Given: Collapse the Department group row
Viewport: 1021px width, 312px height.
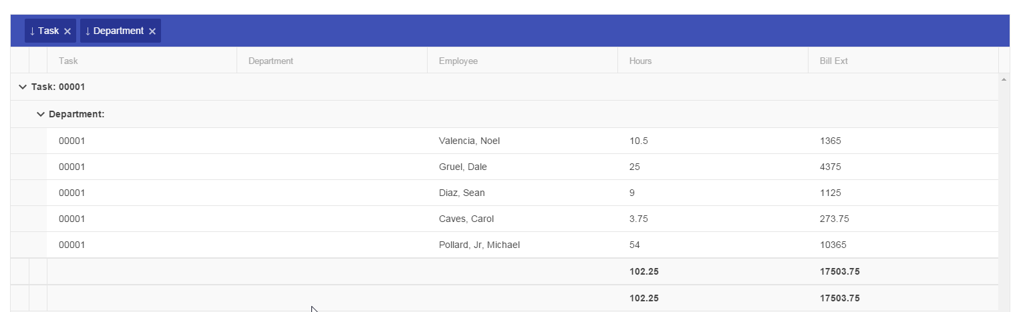Looking at the screenshot, I should coord(40,115).
